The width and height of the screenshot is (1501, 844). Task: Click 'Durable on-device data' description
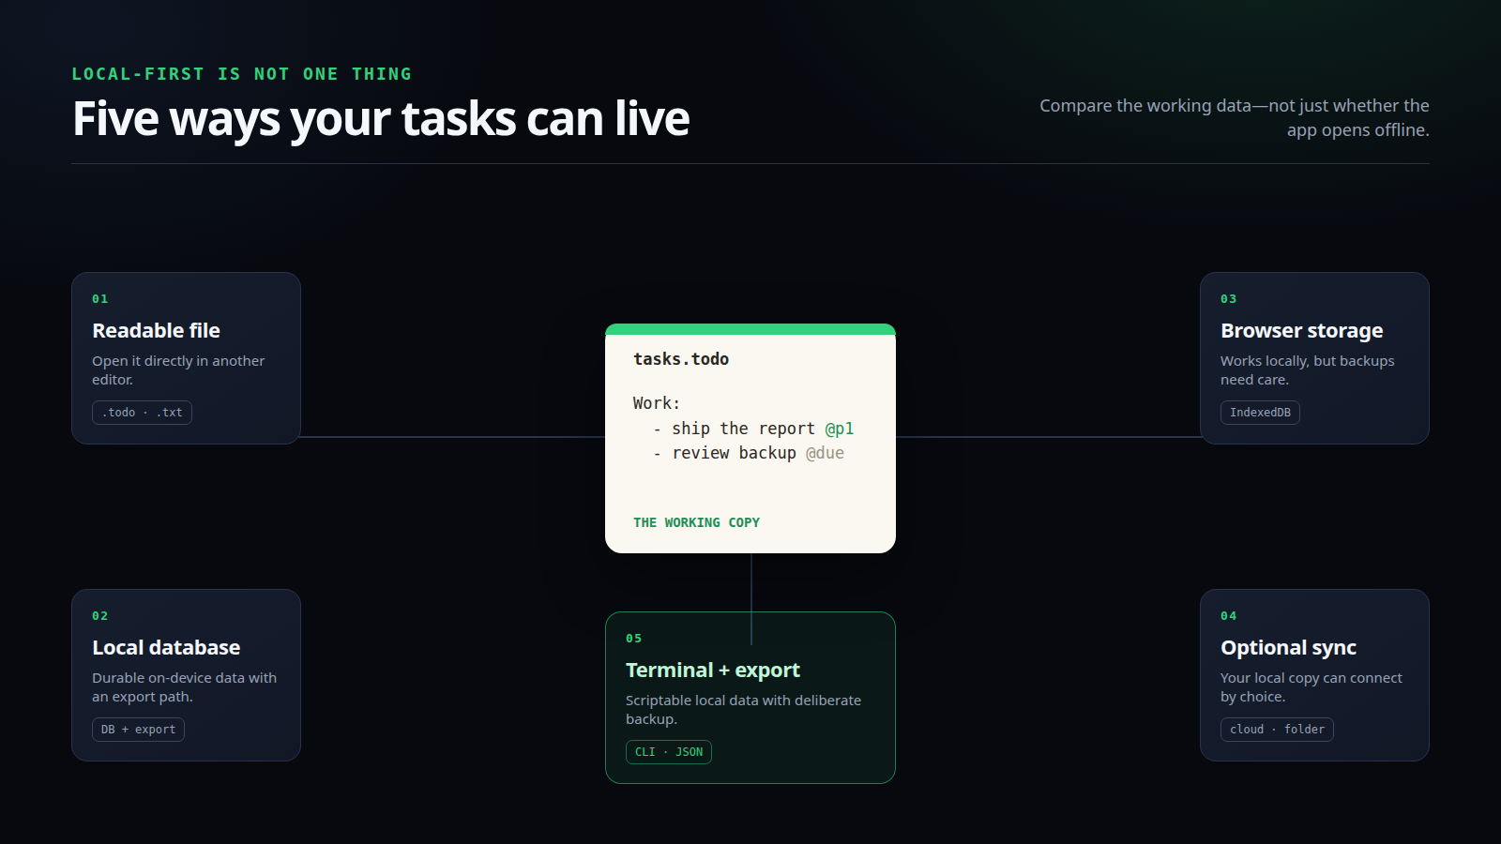point(184,687)
